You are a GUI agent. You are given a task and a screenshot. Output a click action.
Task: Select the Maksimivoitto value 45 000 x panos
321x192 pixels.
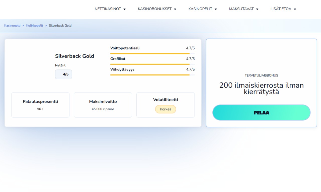click(103, 109)
